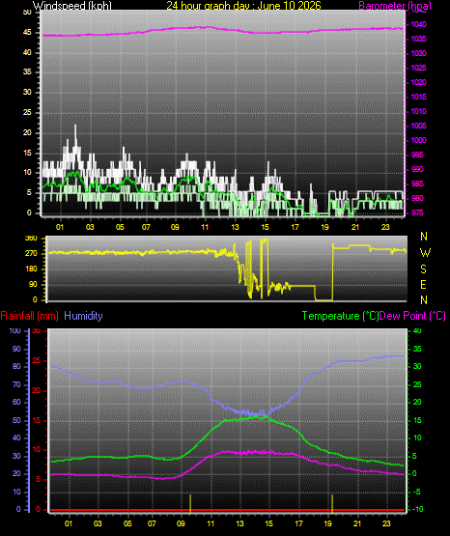Click the Windspeed (kph) axis title

[x=72, y=6]
